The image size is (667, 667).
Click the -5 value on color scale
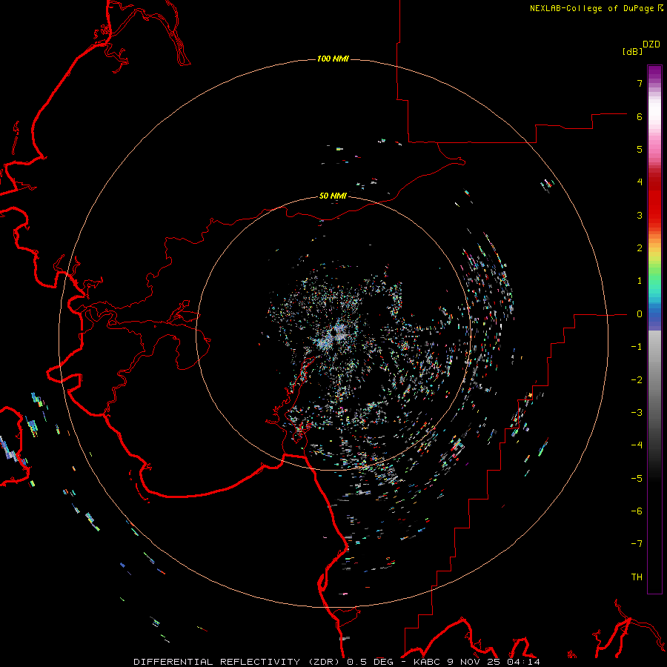pos(637,478)
